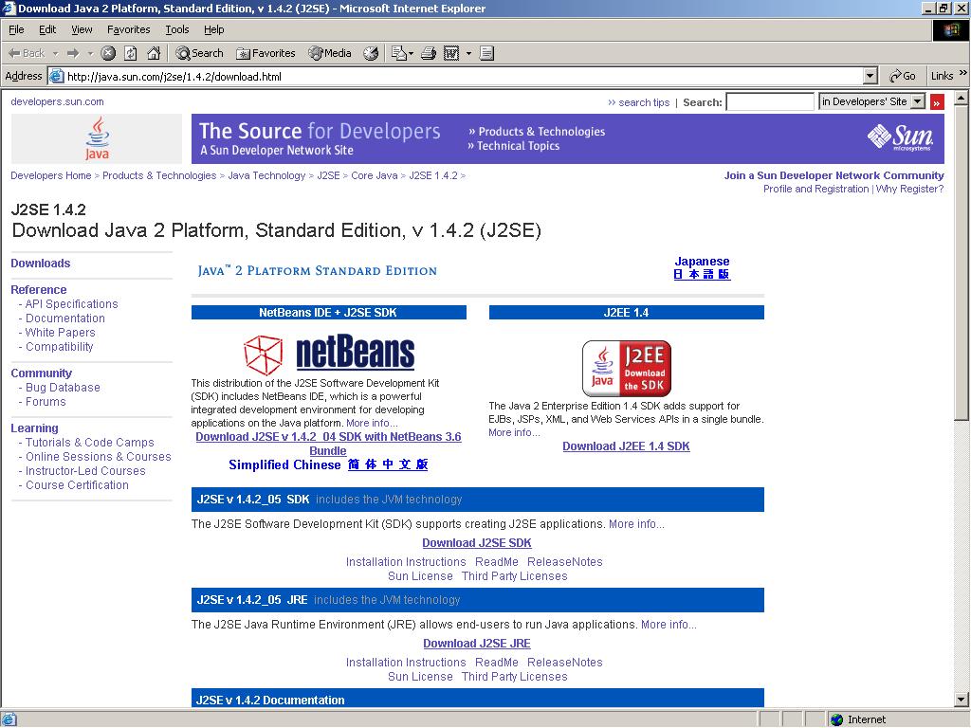Open the Forums sidebar link
Image resolution: width=971 pixels, height=728 pixels.
click(46, 402)
